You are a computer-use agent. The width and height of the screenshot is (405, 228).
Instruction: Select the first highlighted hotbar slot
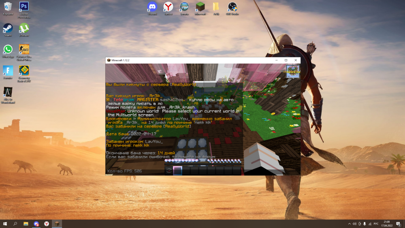(177, 170)
